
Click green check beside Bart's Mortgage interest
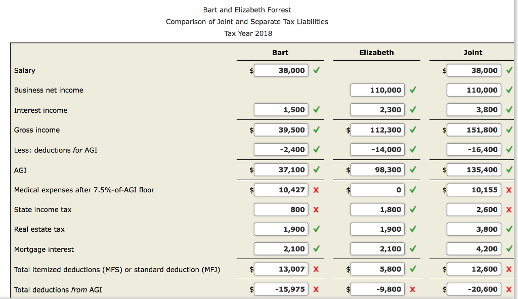[317, 248]
